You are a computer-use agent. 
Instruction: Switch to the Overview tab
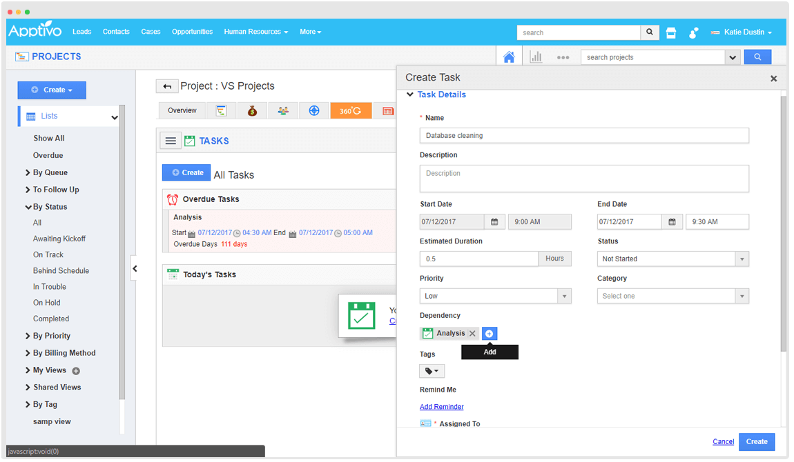182,110
